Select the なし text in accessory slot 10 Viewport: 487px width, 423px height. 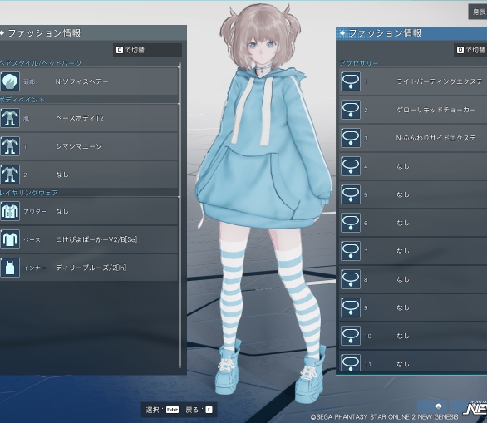click(x=403, y=336)
